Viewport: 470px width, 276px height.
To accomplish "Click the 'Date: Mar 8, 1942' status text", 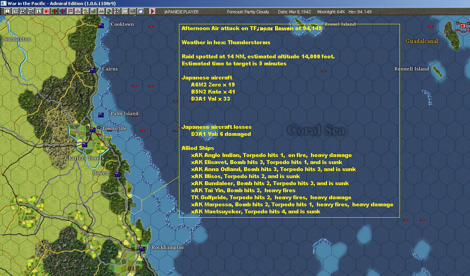I will (295, 12).
